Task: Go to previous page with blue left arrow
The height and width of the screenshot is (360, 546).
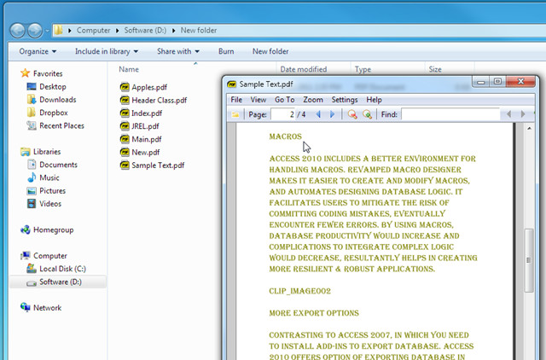Action: point(318,114)
